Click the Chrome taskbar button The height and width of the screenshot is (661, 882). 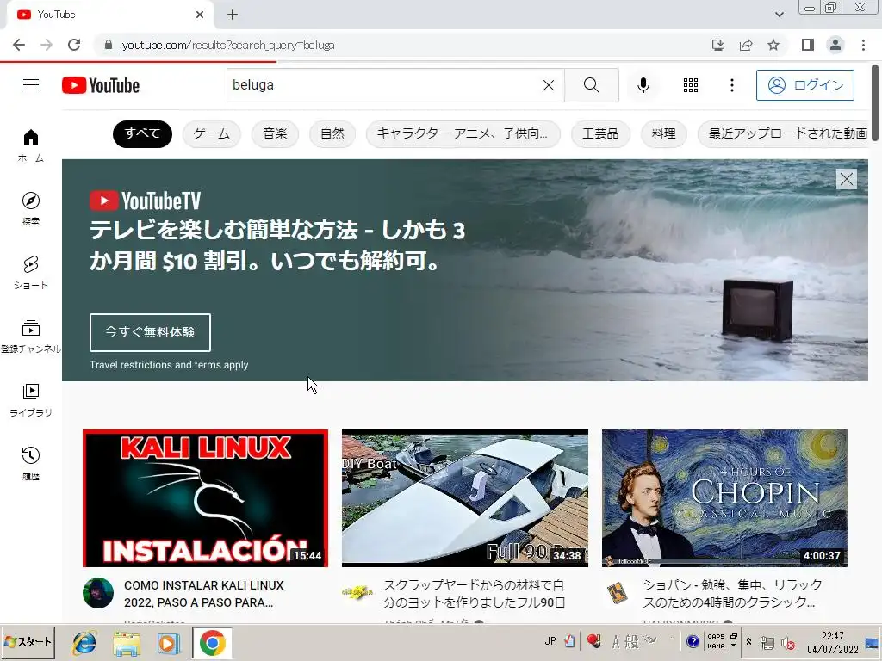(212, 642)
